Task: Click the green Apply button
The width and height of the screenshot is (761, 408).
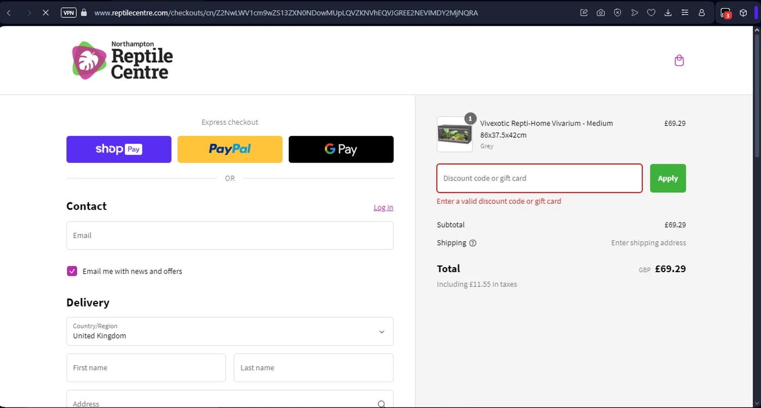Action: coord(668,178)
